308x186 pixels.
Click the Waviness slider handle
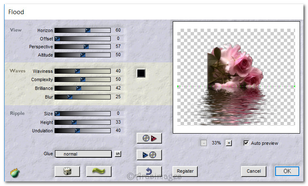[x=77, y=71]
